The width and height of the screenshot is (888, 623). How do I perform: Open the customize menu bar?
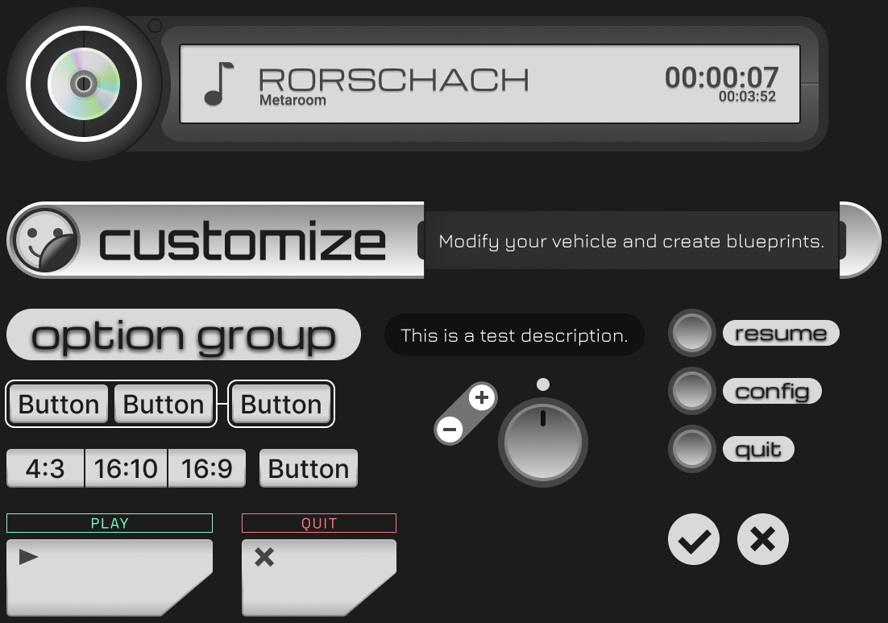tap(242, 240)
